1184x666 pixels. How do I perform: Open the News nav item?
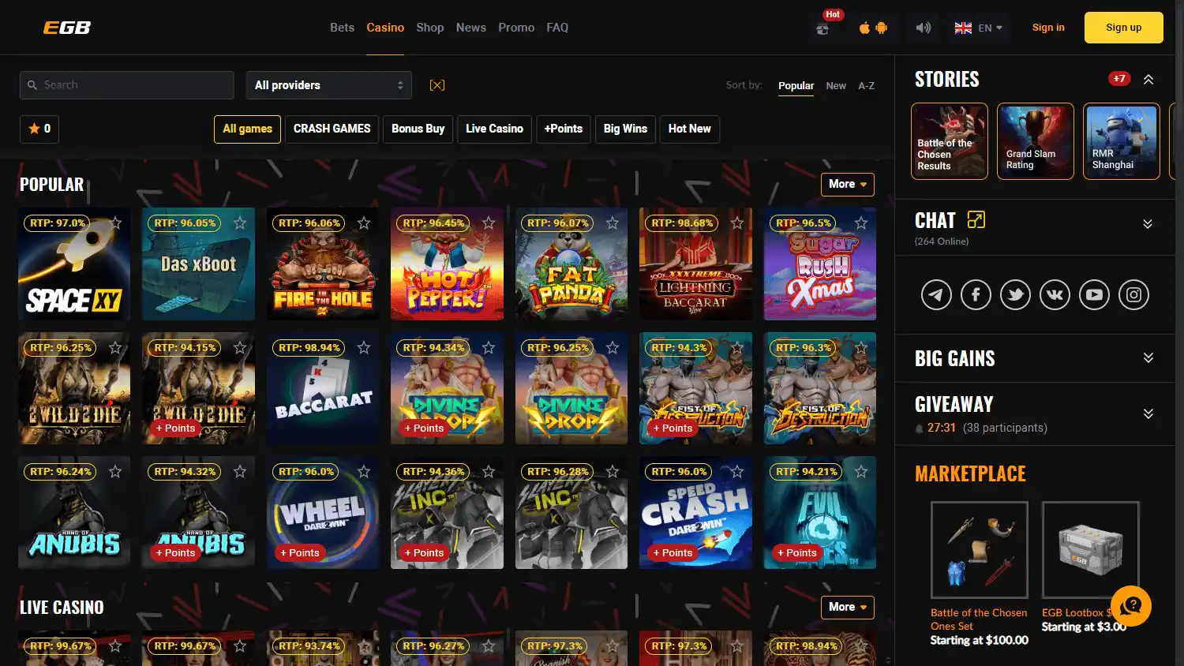coord(471,28)
